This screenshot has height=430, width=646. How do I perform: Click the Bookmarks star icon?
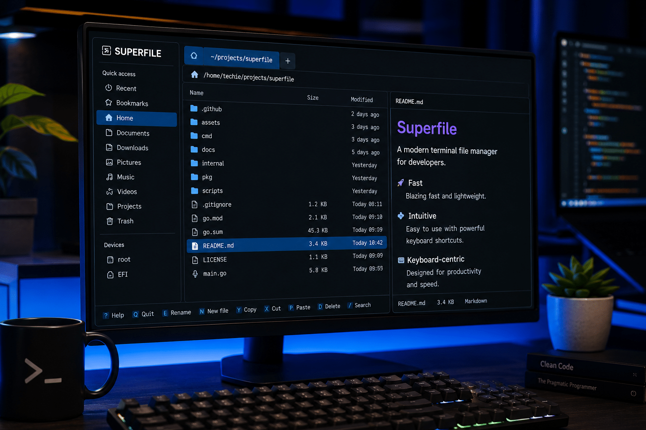point(109,102)
